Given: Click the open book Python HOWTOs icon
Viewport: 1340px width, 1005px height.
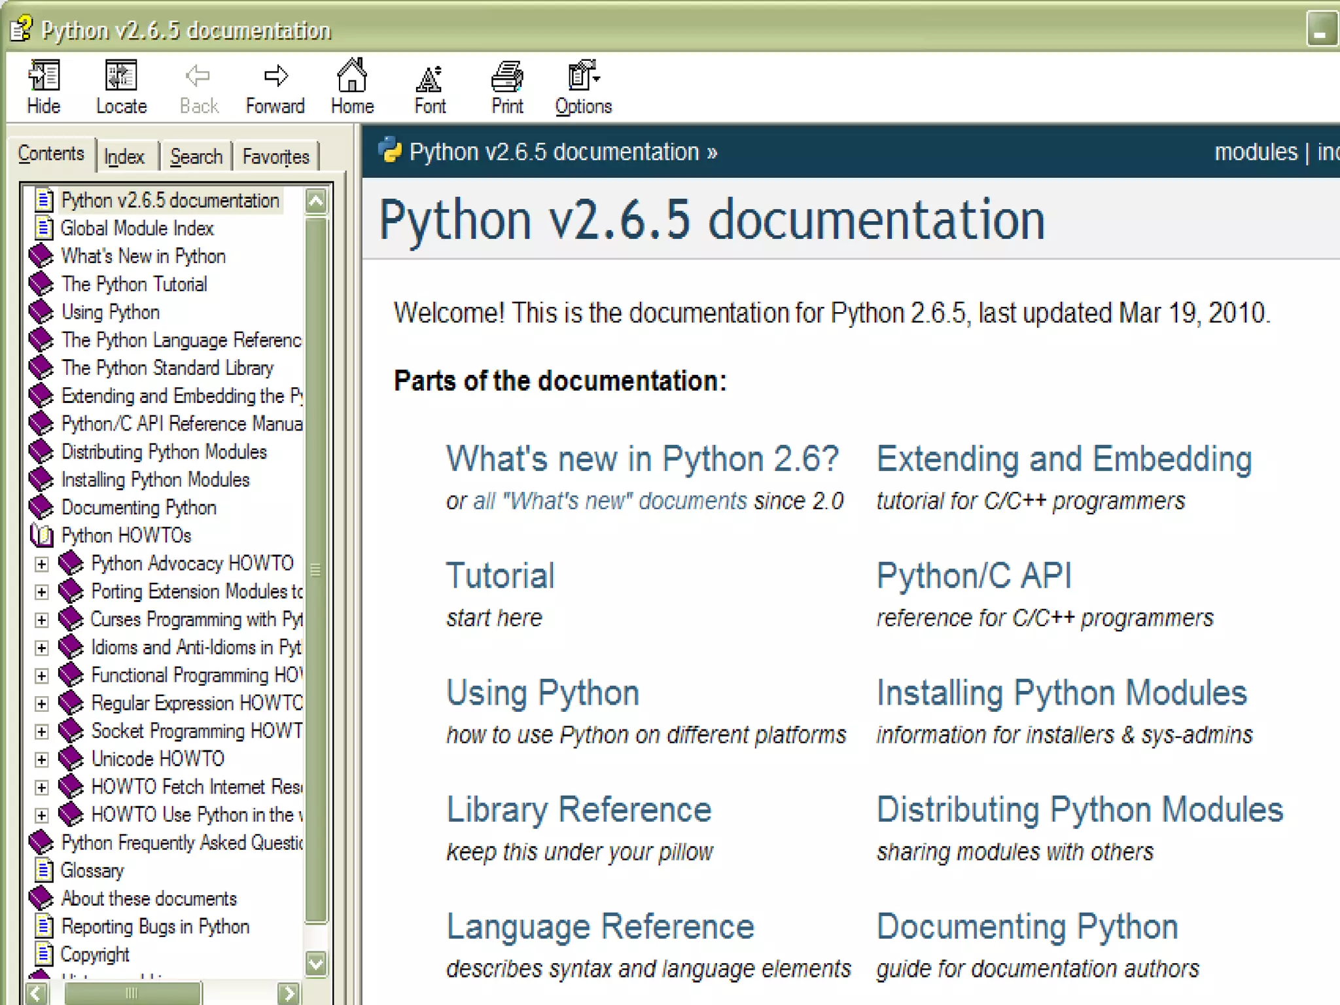Looking at the screenshot, I should (41, 535).
